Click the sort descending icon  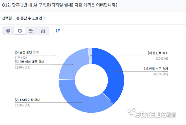pos(58,31)
